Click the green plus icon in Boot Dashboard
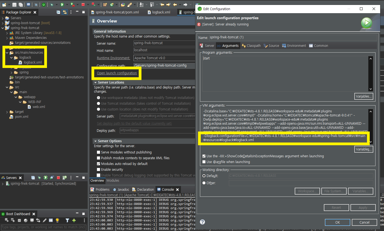Screen dimensions: 384x231 click(x=74, y=220)
